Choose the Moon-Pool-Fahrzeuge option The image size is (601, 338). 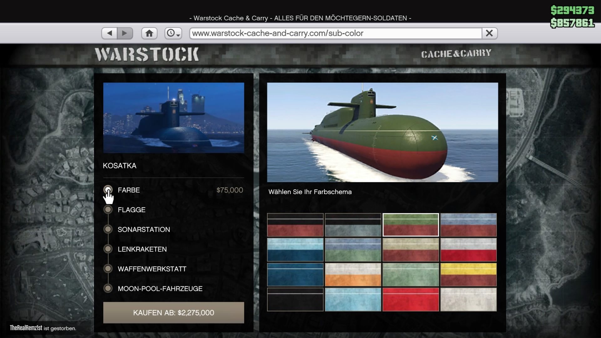[x=108, y=289]
